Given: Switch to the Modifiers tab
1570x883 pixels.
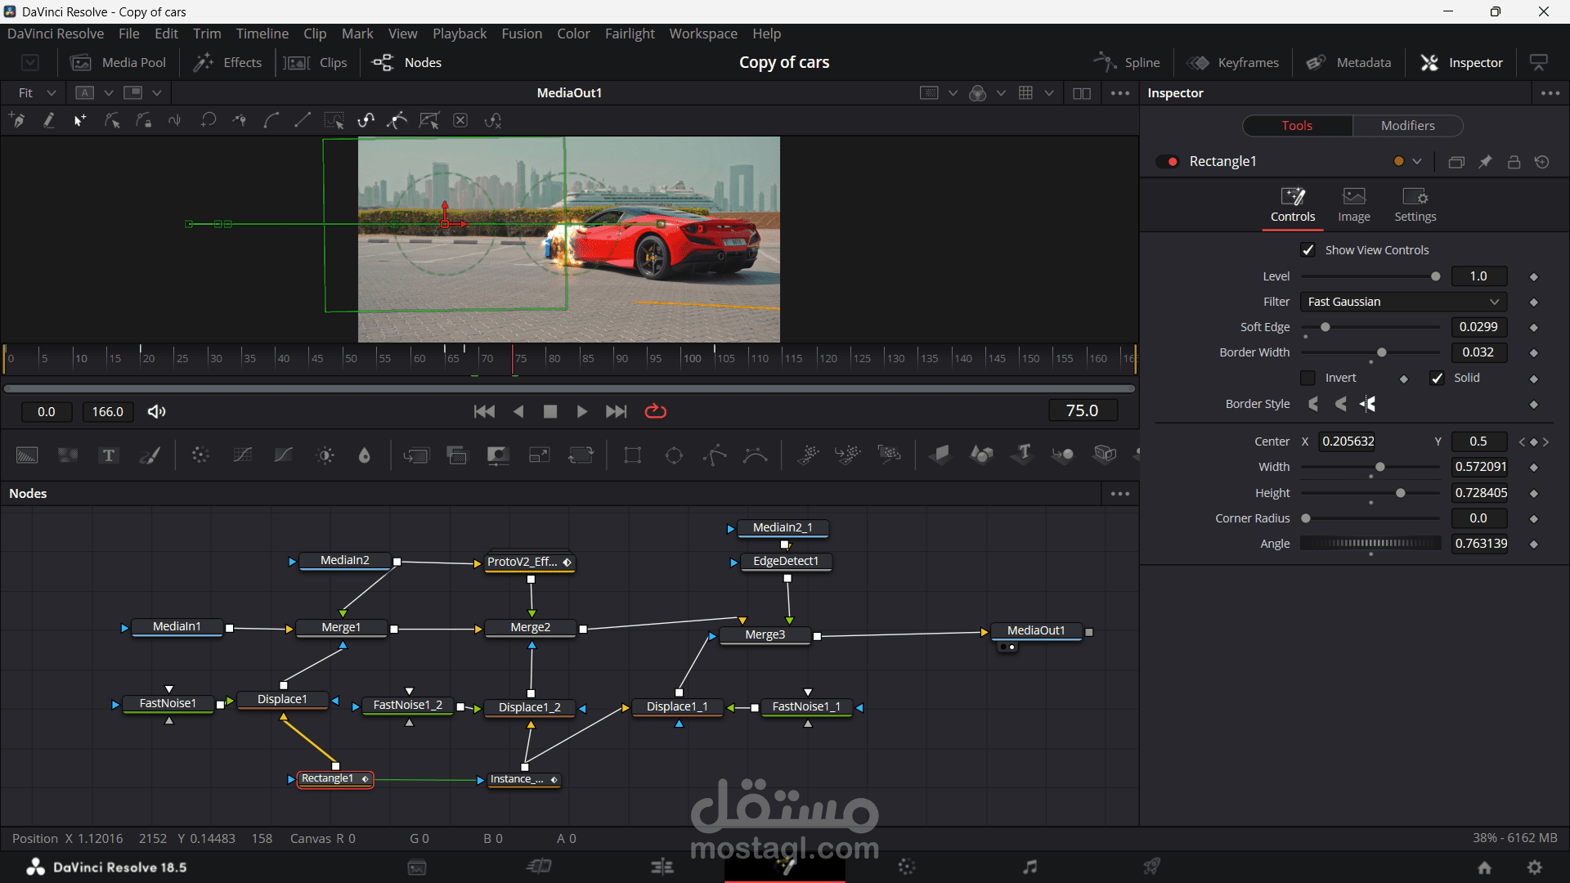Looking at the screenshot, I should click(1407, 125).
